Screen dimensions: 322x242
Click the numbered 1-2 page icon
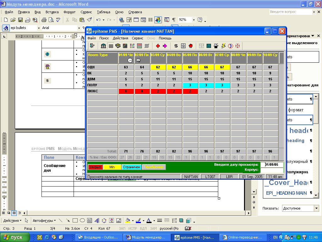click(x=183, y=46)
